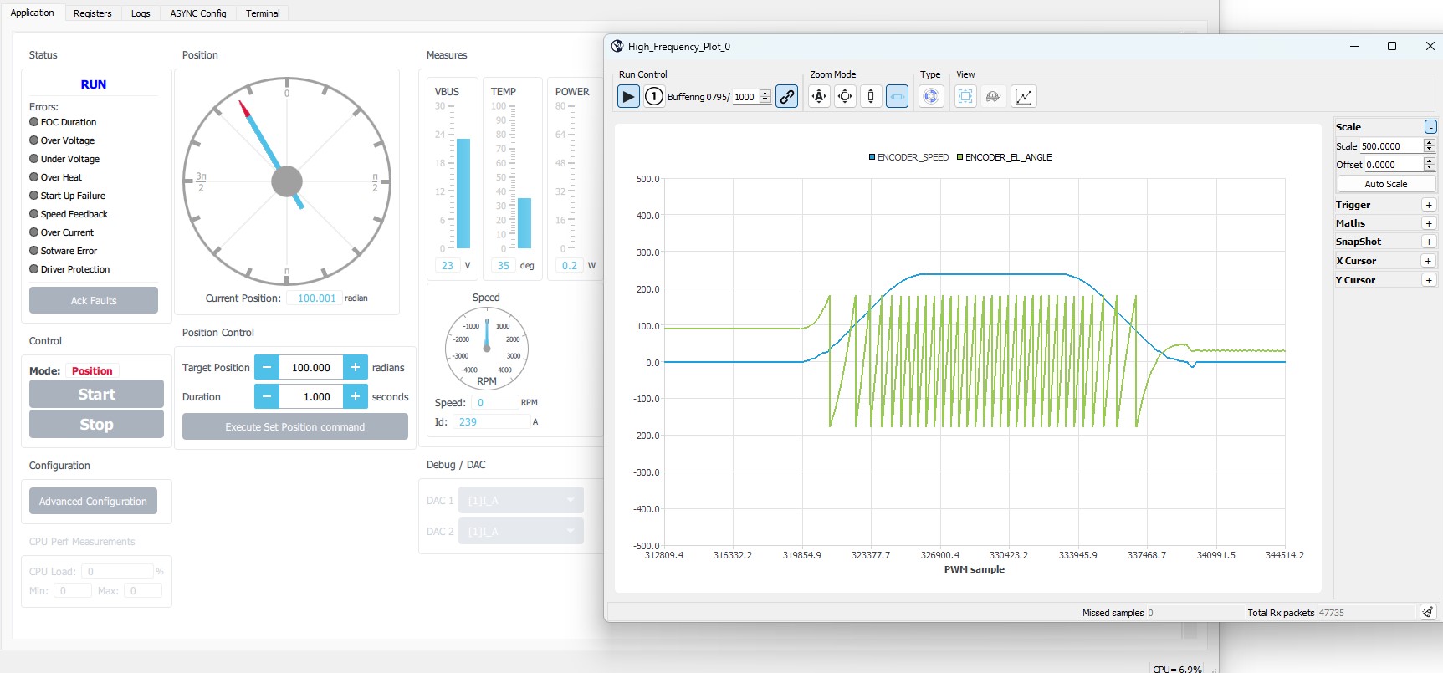Click the single-shot acquisition icon

(x=653, y=97)
